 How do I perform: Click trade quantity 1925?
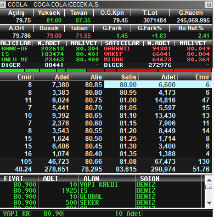(70, 191)
